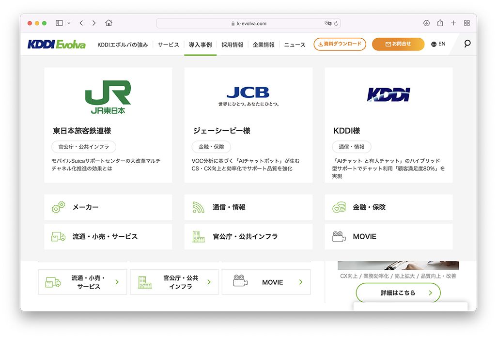
Task: Open the サービス menu item
Action: pos(168,45)
